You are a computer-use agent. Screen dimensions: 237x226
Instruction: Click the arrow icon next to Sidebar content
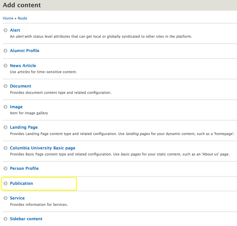coord(5,219)
